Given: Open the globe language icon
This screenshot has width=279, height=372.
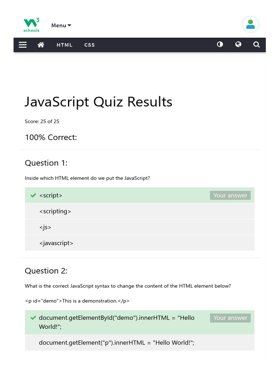Looking at the screenshot, I should [x=238, y=44].
